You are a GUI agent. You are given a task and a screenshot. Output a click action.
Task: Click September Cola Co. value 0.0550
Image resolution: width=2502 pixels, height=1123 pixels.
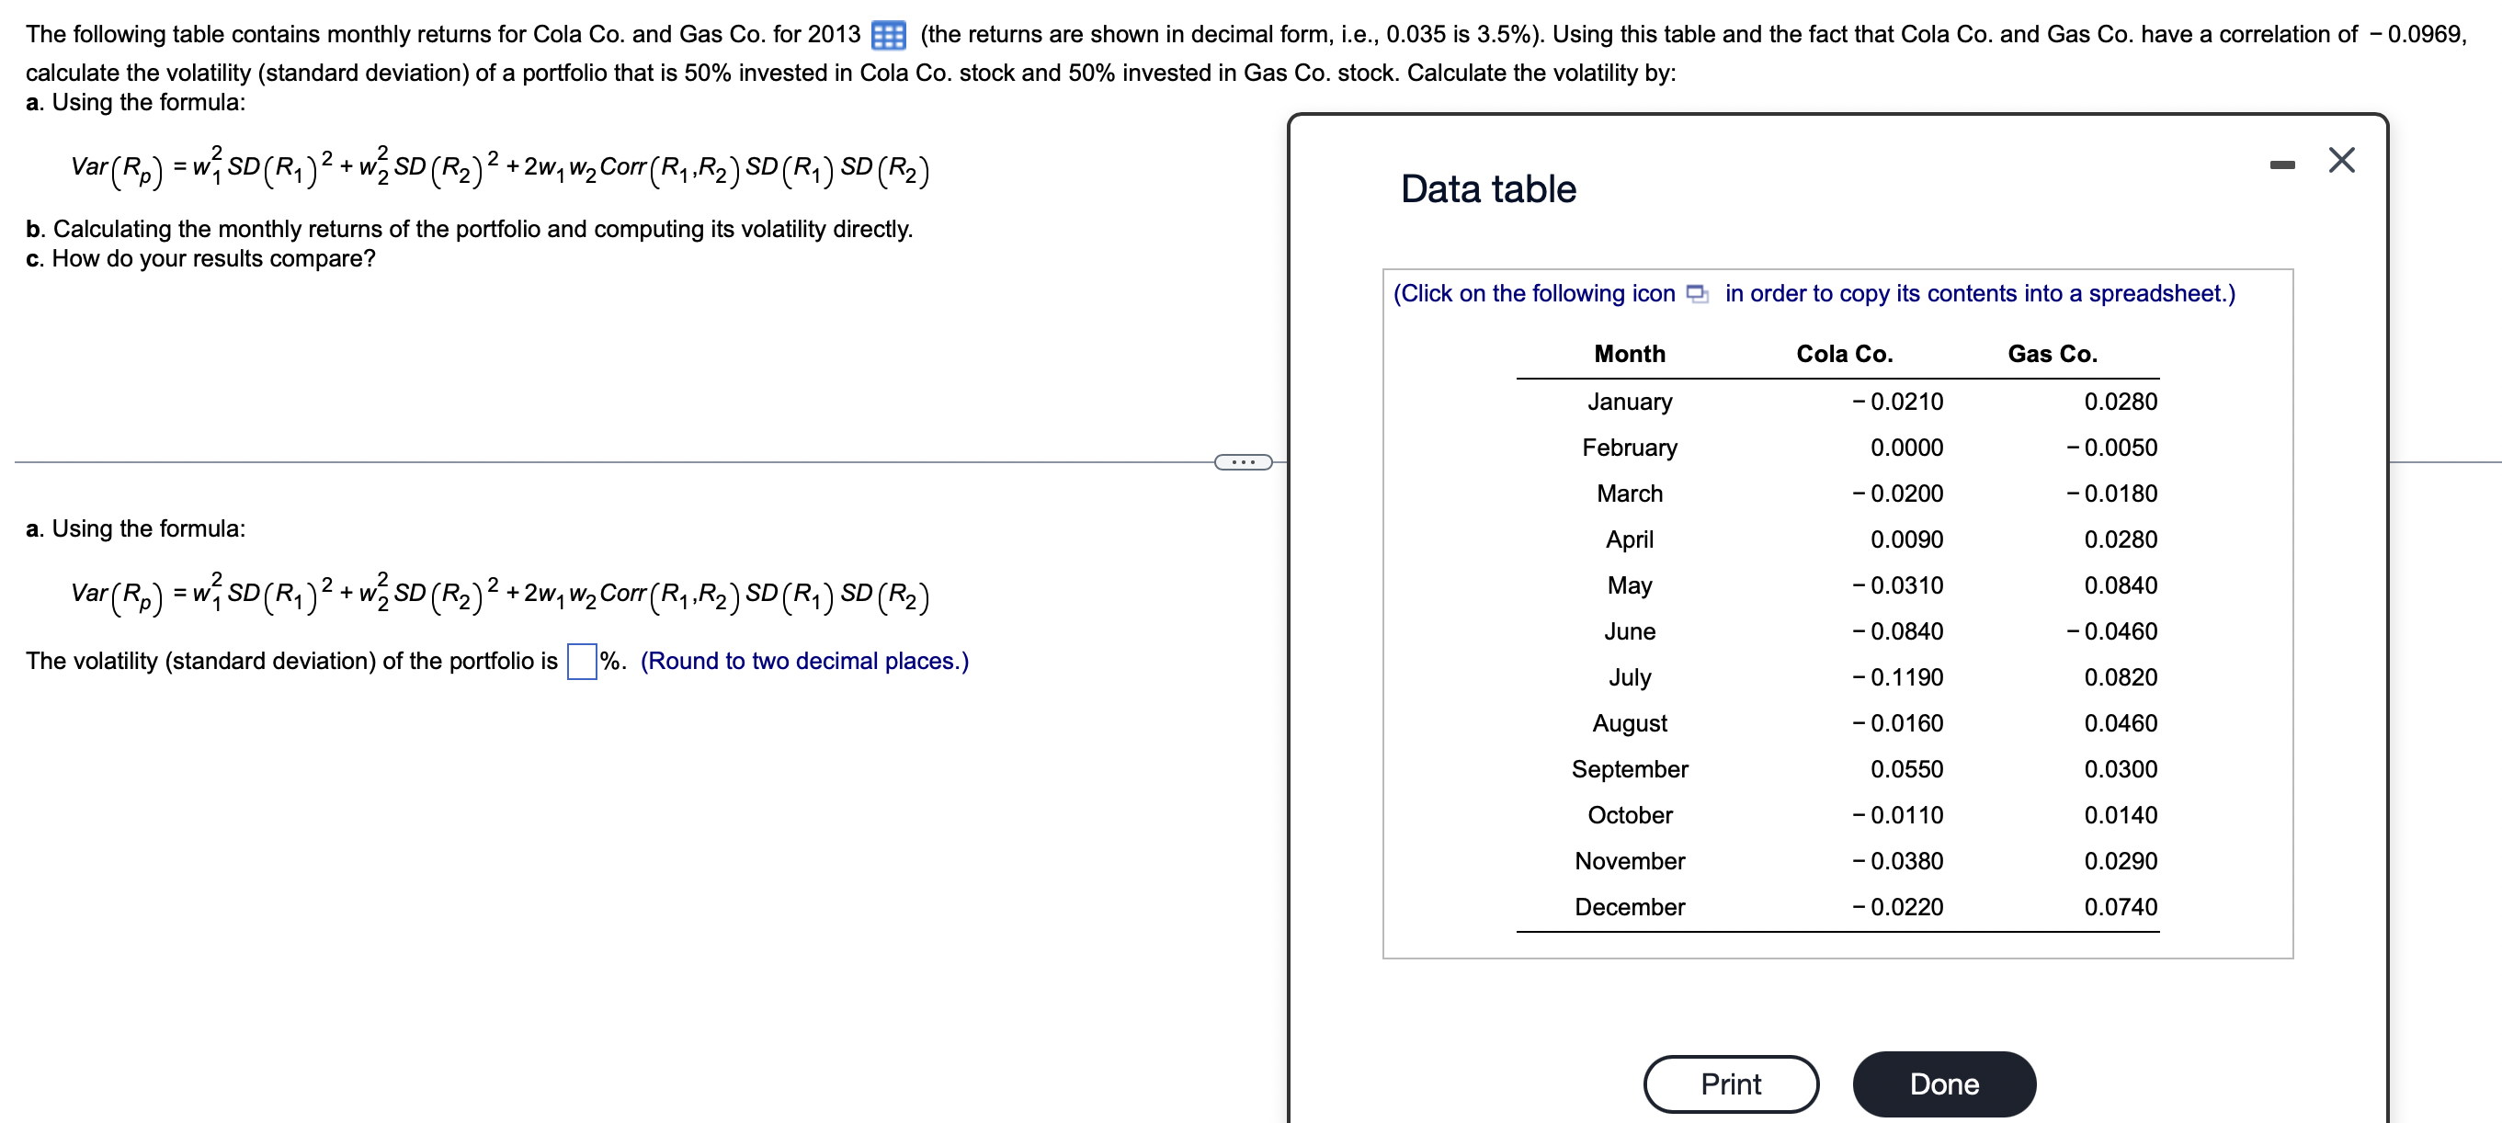1905,768
